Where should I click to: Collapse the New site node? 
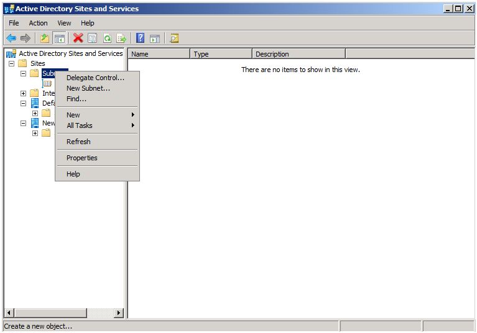(x=23, y=124)
